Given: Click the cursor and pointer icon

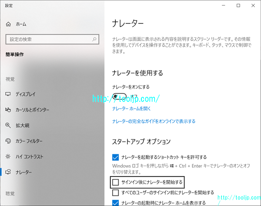Looking at the screenshot, I should [8, 110].
